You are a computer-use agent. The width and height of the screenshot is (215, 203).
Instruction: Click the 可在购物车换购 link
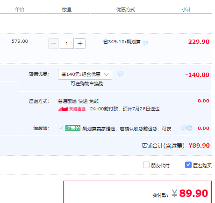[87, 84]
